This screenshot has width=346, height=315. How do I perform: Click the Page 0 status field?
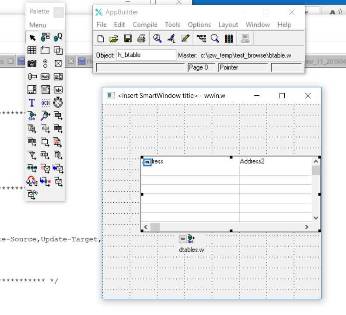201,67
